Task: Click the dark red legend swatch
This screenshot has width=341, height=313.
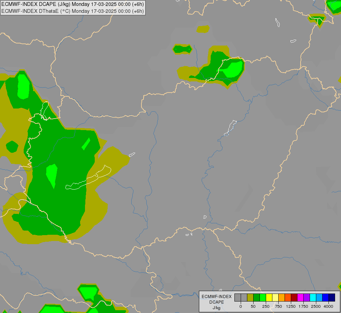Action: click(x=294, y=298)
